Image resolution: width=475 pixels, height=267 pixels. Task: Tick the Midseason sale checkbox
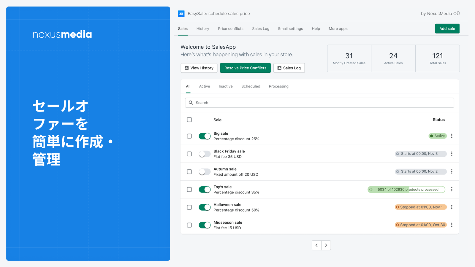coord(189,225)
